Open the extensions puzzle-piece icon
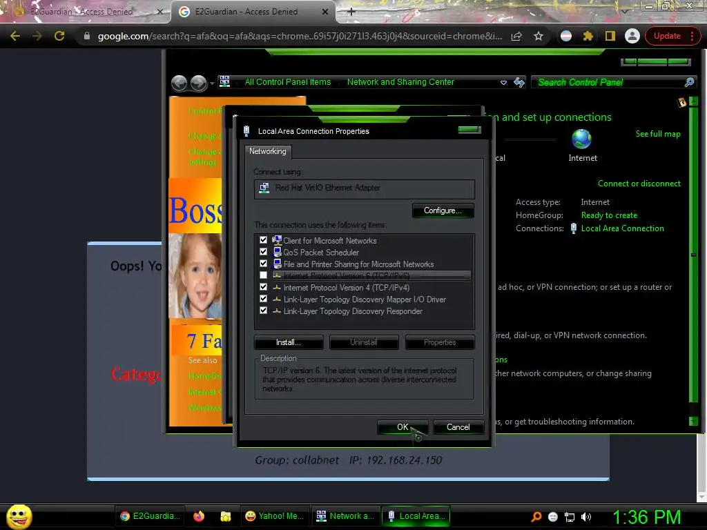Image resolution: width=707 pixels, height=530 pixels. pos(588,36)
